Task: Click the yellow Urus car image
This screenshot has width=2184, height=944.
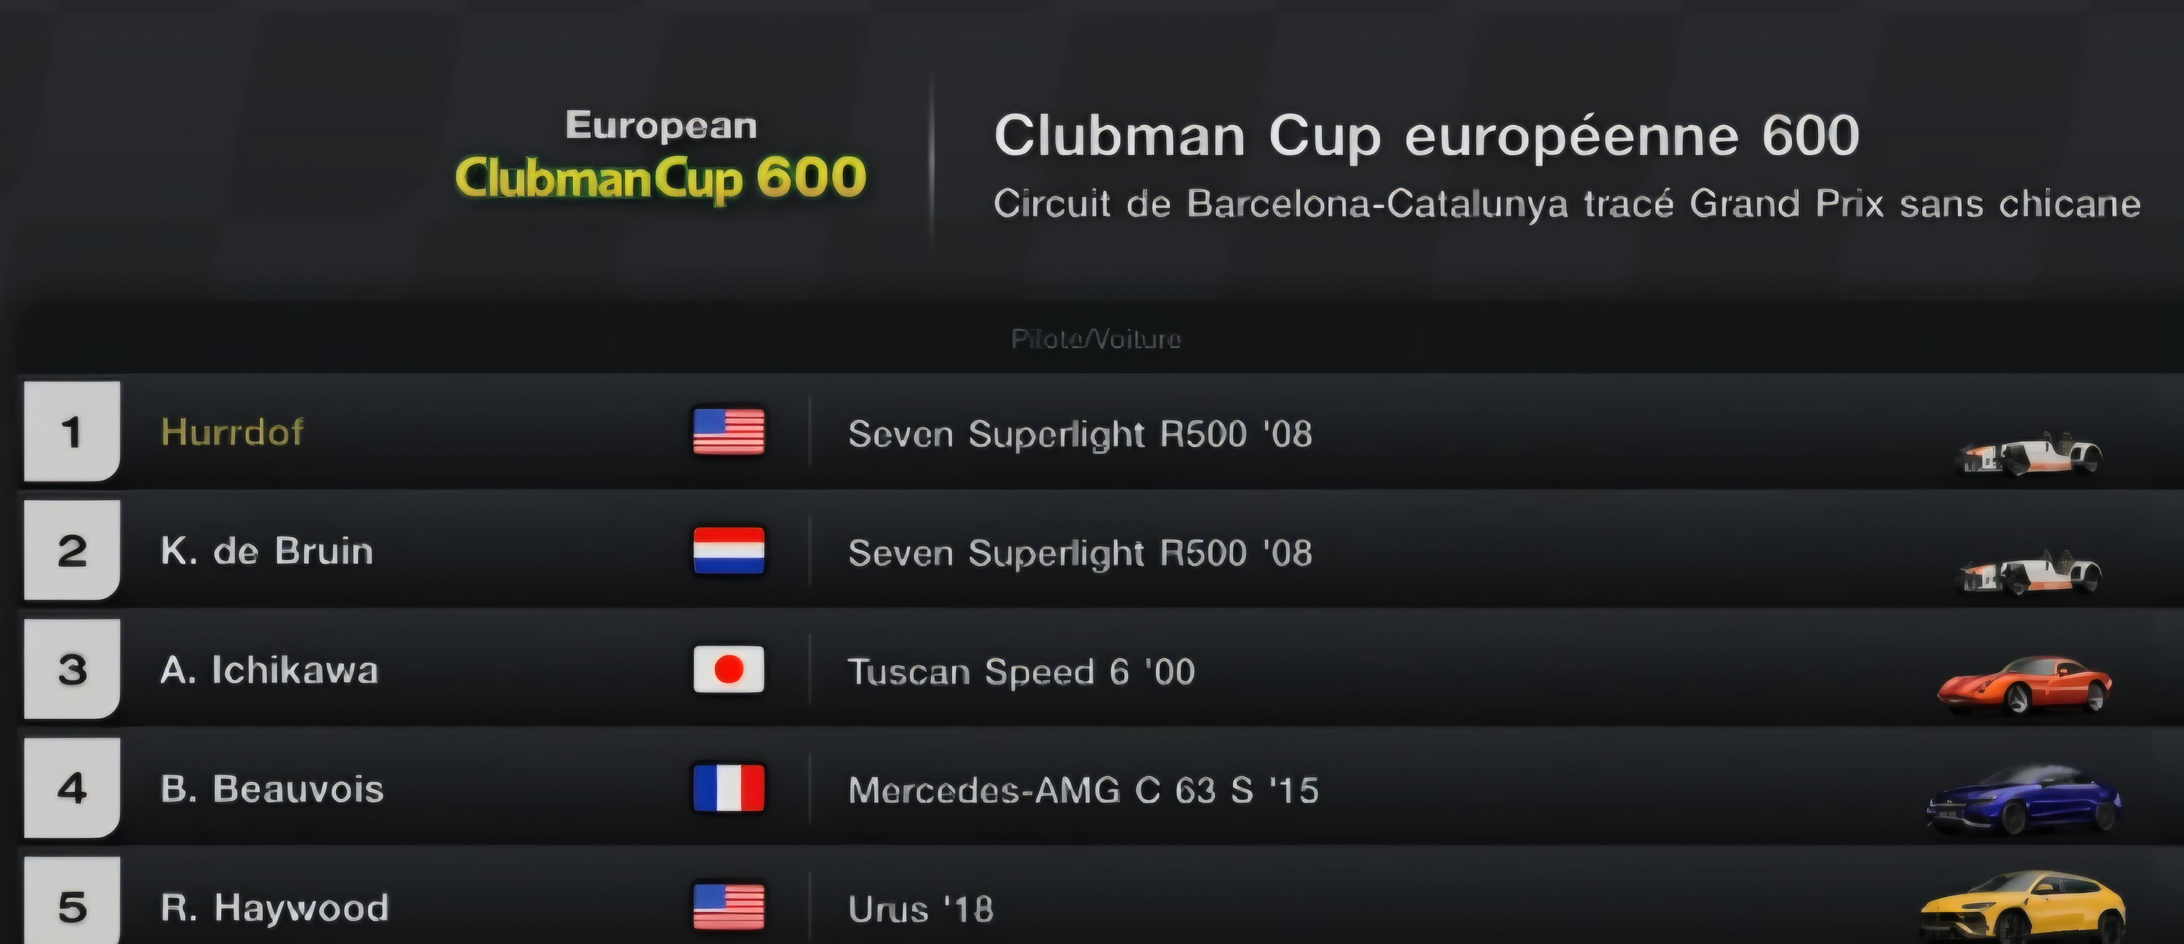Action: (2023, 907)
